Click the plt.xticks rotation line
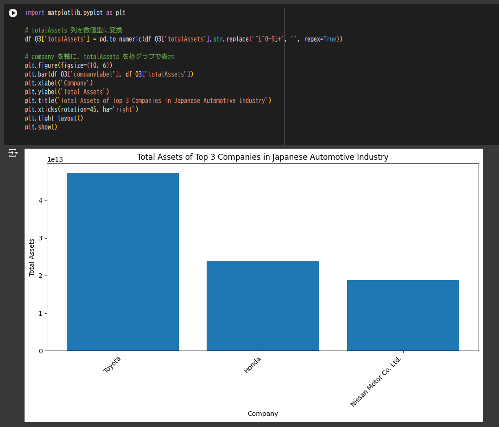The image size is (499, 427). coord(82,109)
